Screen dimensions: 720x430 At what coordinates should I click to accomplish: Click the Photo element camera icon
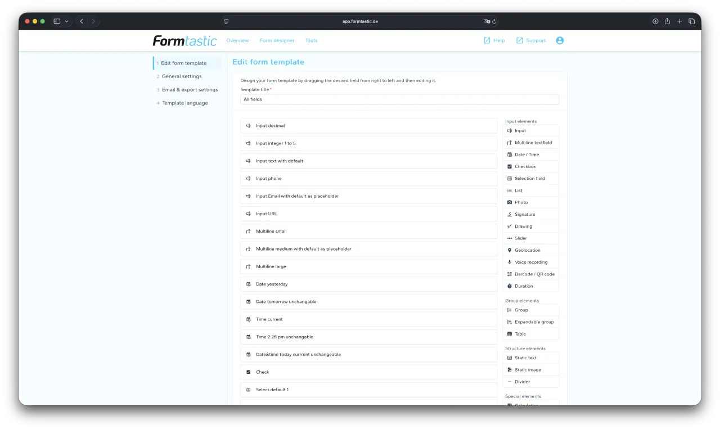[x=510, y=202]
